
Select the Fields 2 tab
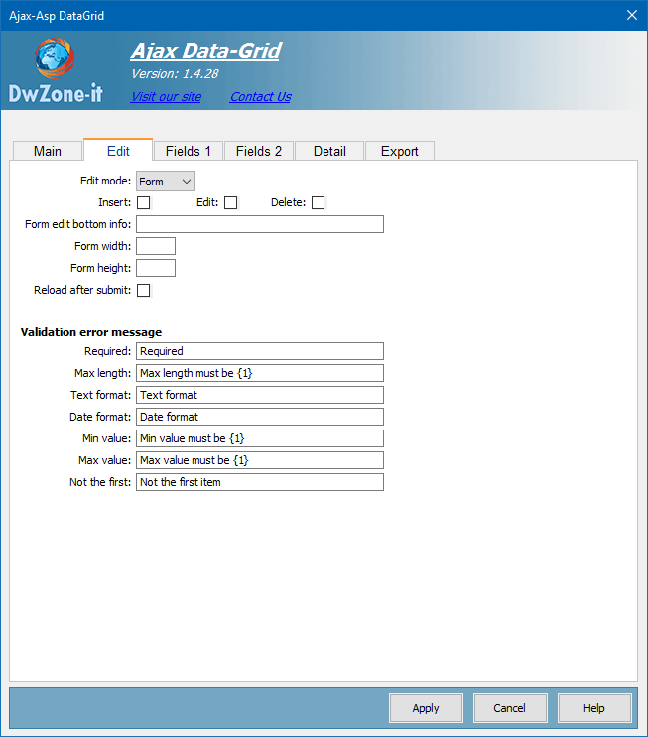pyautogui.click(x=258, y=151)
